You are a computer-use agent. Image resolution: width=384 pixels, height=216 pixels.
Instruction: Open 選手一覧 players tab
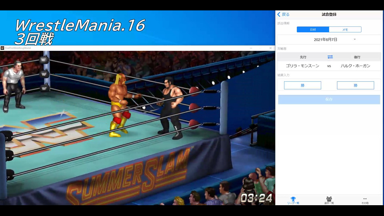click(x=329, y=200)
